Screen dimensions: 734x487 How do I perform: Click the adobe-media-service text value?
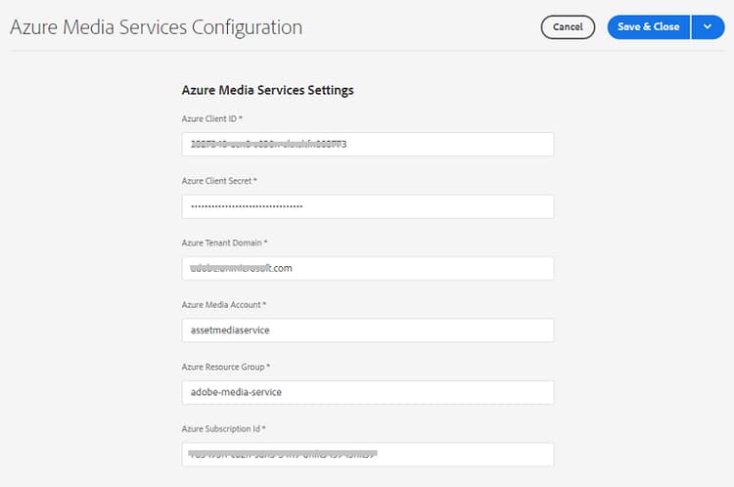coord(236,392)
